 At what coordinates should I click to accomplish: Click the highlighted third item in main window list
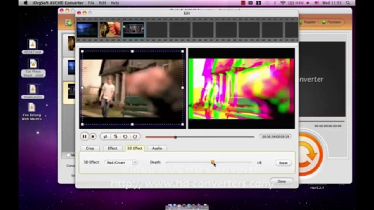70,93
